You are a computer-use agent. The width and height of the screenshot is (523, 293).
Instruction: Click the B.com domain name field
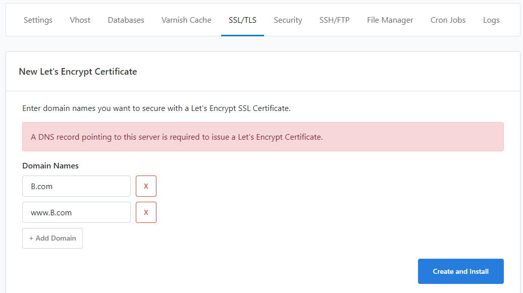pos(76,186)
